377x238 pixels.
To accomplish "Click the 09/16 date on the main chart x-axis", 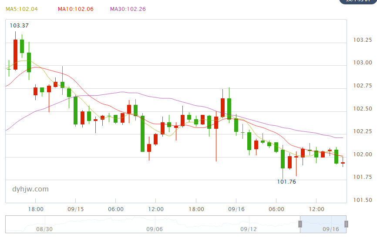I will [236, 209].
